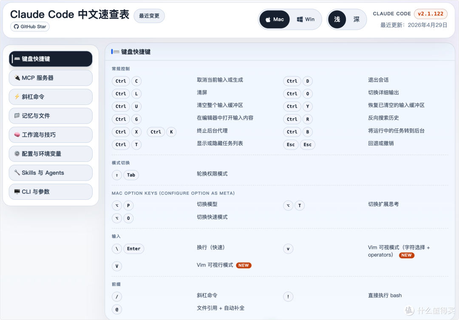Click the Option keycap next to P
459x320 pixels.
pos(117,206)
